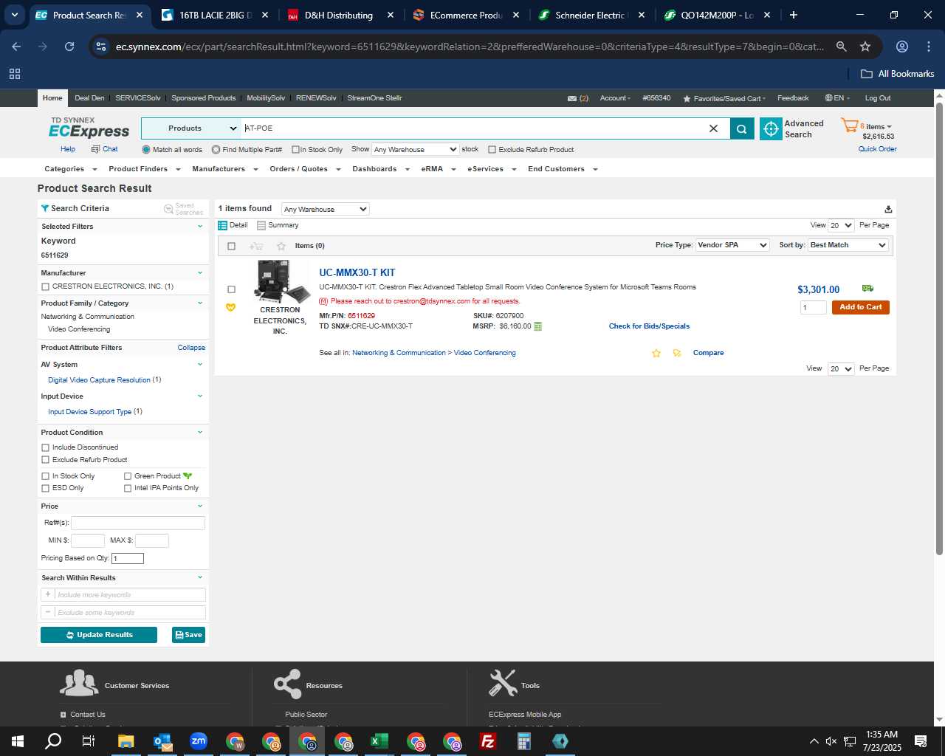Open Any Warehouse results dropdown
The width and height of the screenshot is (945, 756).
[x=325, y=209]
